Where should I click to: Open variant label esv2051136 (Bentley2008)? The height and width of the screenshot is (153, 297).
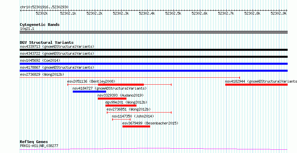(91, 81)
